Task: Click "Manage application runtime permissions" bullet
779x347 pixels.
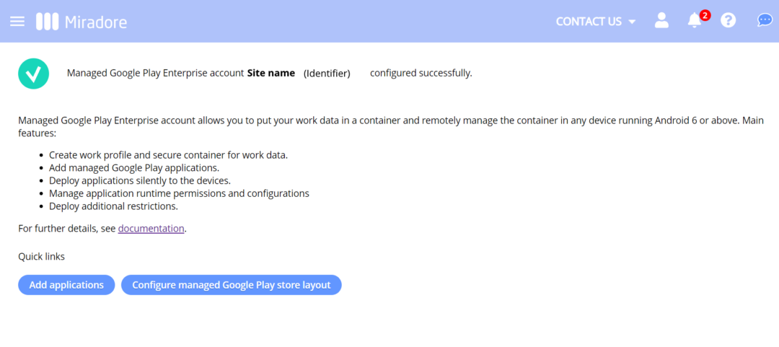Action: click(180, 193)
